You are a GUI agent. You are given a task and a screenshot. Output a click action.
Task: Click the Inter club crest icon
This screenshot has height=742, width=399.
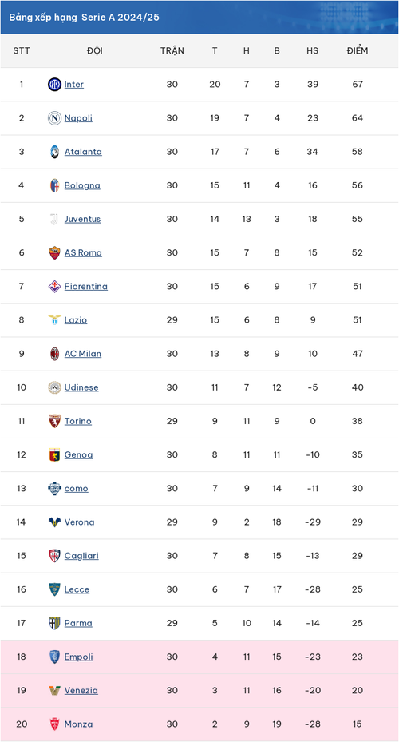pyautogui.click(x=55, y=85)
